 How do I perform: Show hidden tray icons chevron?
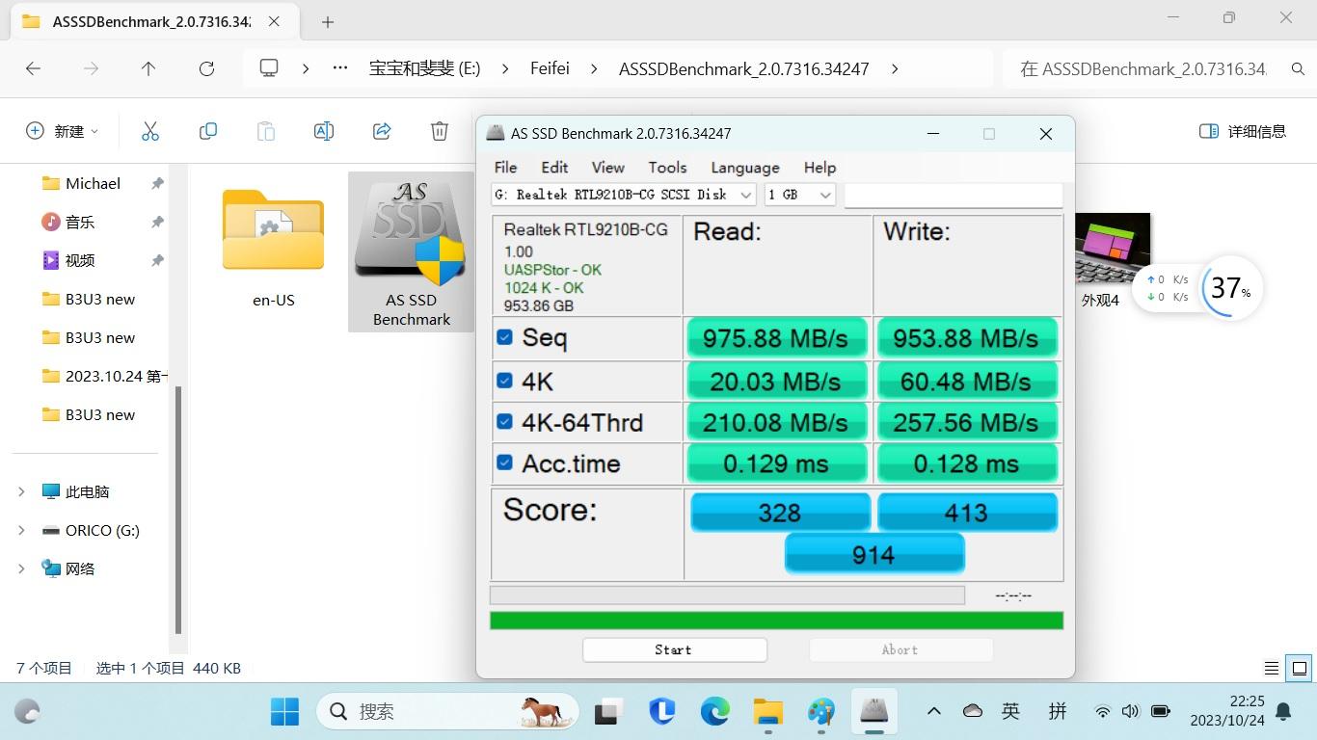click(933, 711)
